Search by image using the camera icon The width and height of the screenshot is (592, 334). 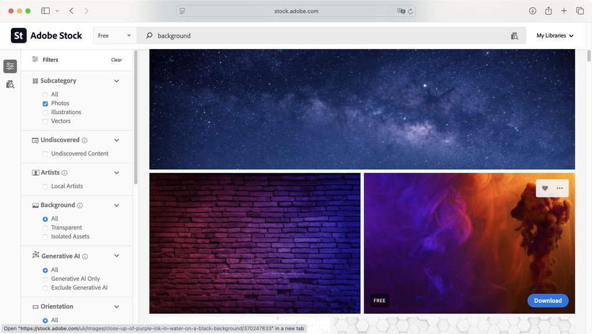pos(514,36)
